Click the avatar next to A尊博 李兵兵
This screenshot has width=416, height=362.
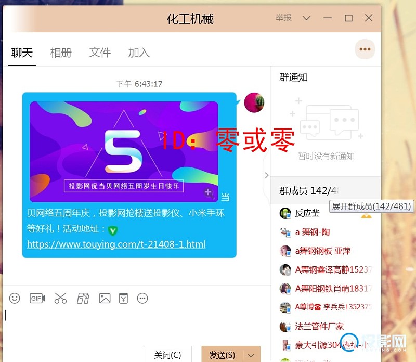pos(285,307)
